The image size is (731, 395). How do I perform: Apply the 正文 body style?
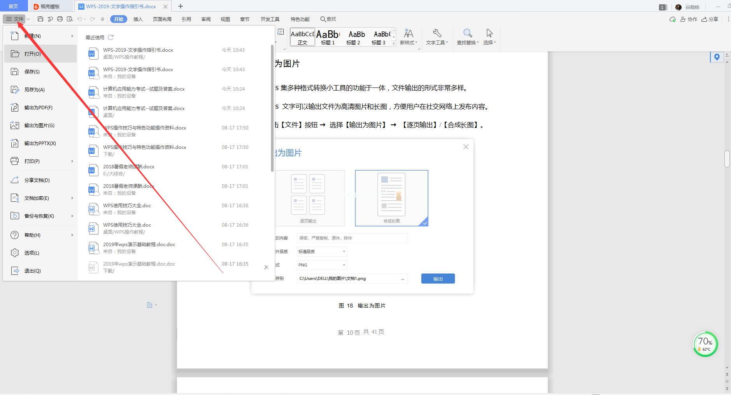click(x=302, y=37)
